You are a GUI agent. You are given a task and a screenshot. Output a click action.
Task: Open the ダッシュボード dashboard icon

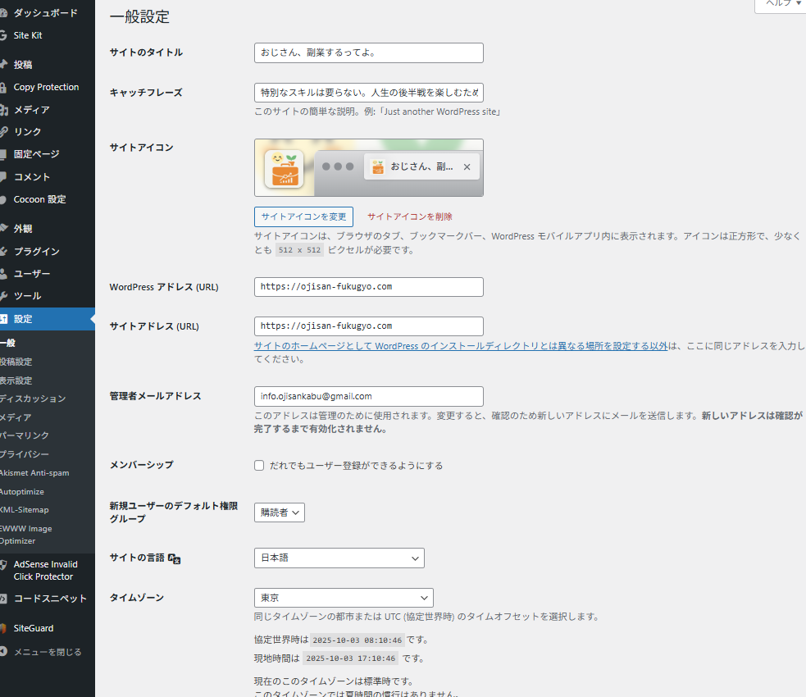tap(3, 13)
